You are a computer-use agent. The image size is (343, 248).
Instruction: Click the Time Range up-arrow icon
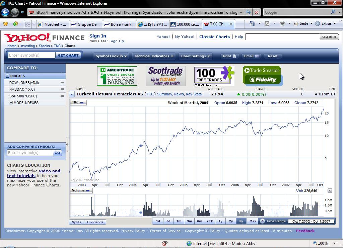pos(262,221)
